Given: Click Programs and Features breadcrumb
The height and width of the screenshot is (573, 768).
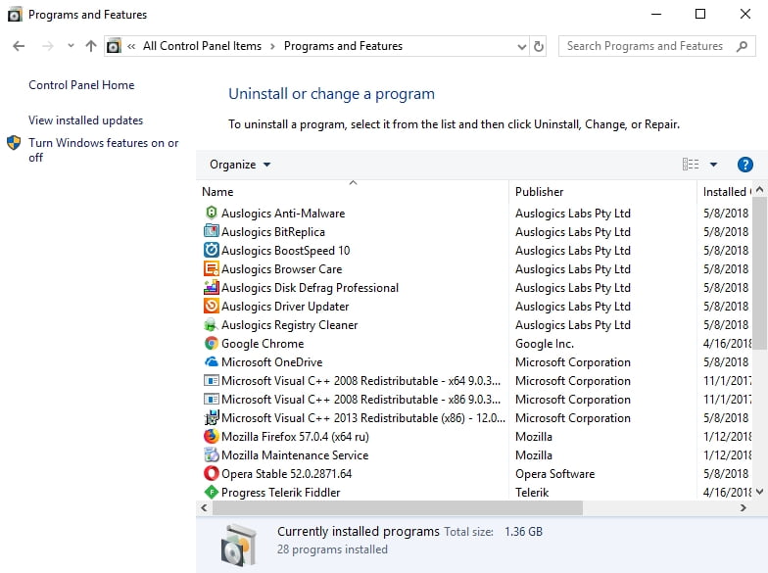Looking at the screenshot, I should click(x=343, y=46).
